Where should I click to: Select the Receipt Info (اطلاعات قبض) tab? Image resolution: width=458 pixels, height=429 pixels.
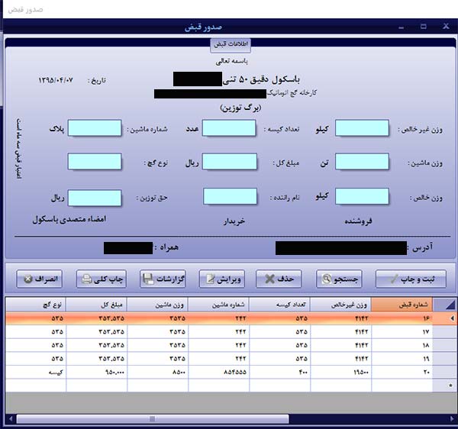pos(229,44)
